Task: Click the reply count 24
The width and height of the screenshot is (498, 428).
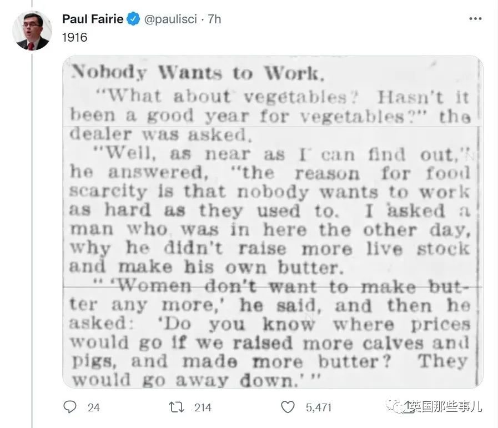Action: (x=93, y=407)
